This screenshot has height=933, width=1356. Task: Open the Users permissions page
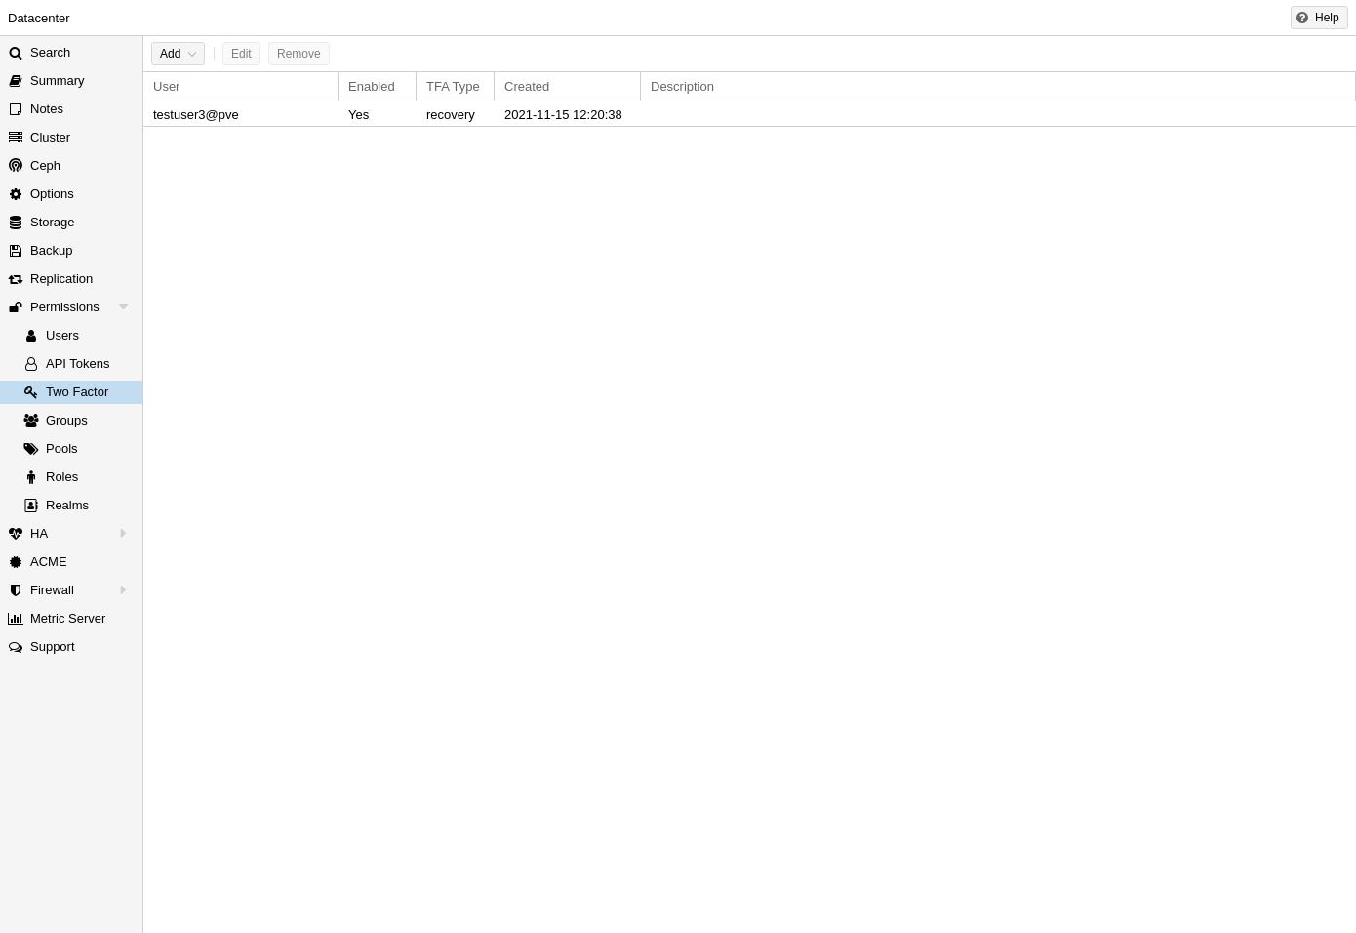pos(62,336)
